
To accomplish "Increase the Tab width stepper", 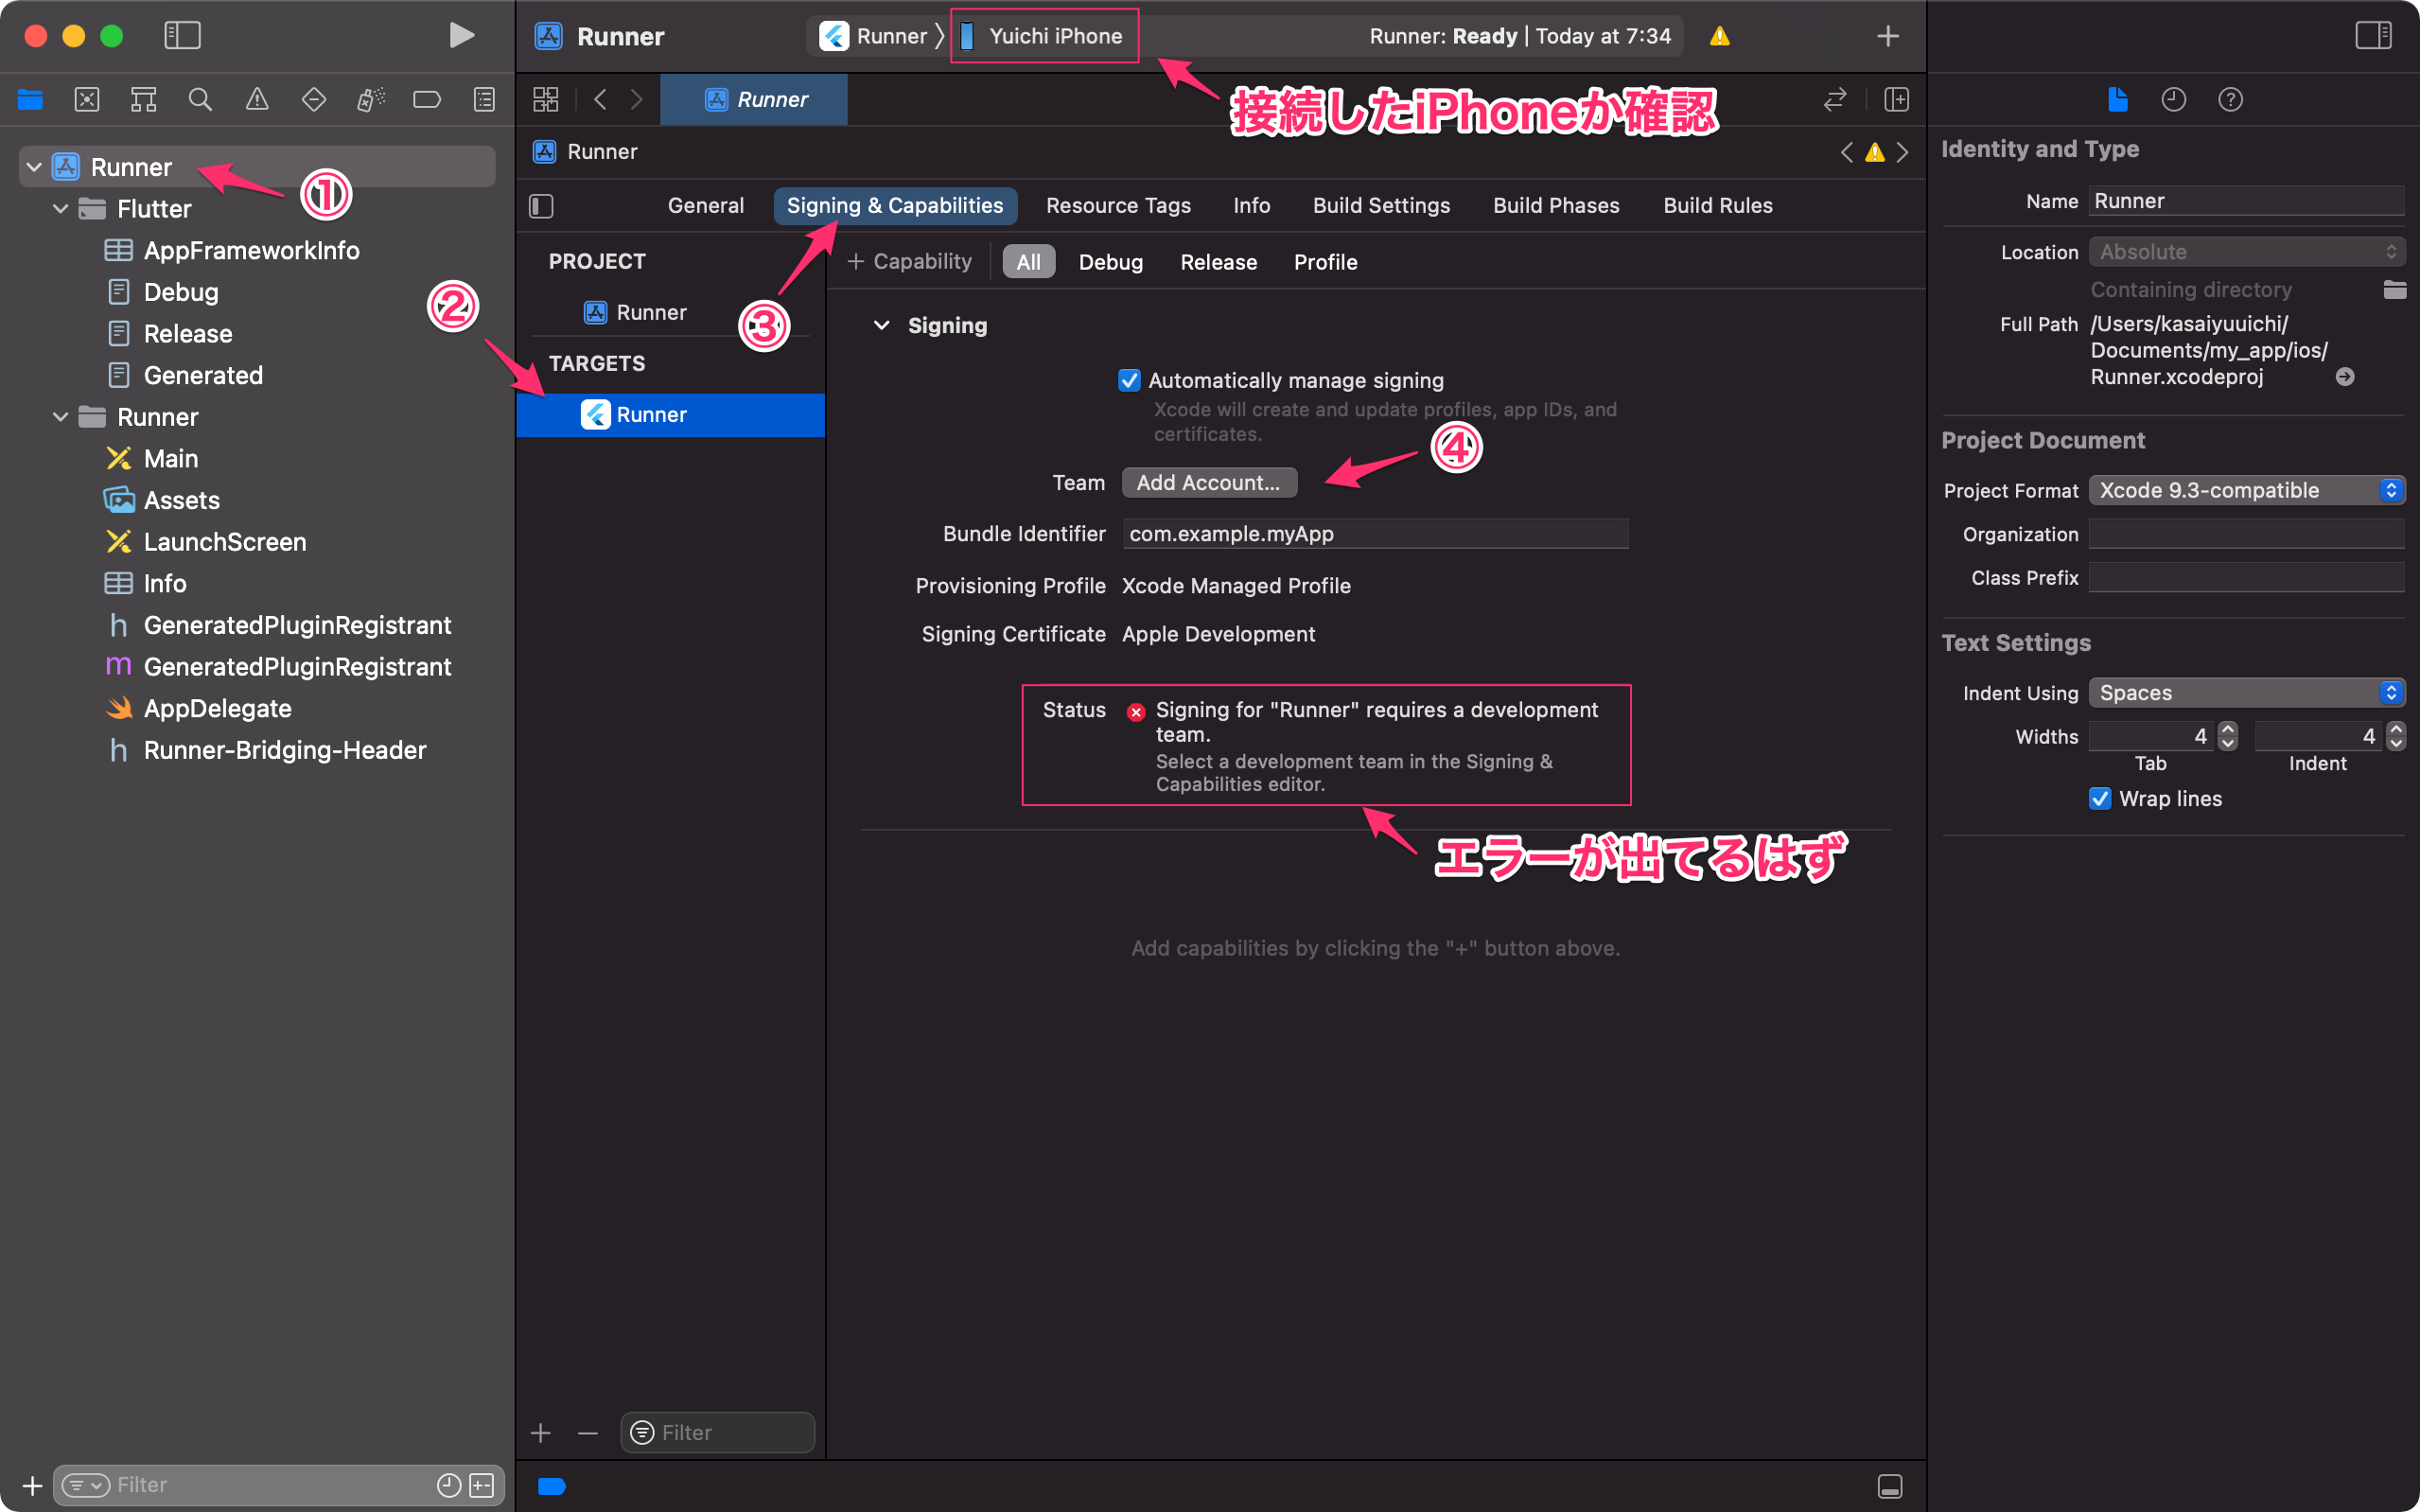I will click(x=2228, y=729).
